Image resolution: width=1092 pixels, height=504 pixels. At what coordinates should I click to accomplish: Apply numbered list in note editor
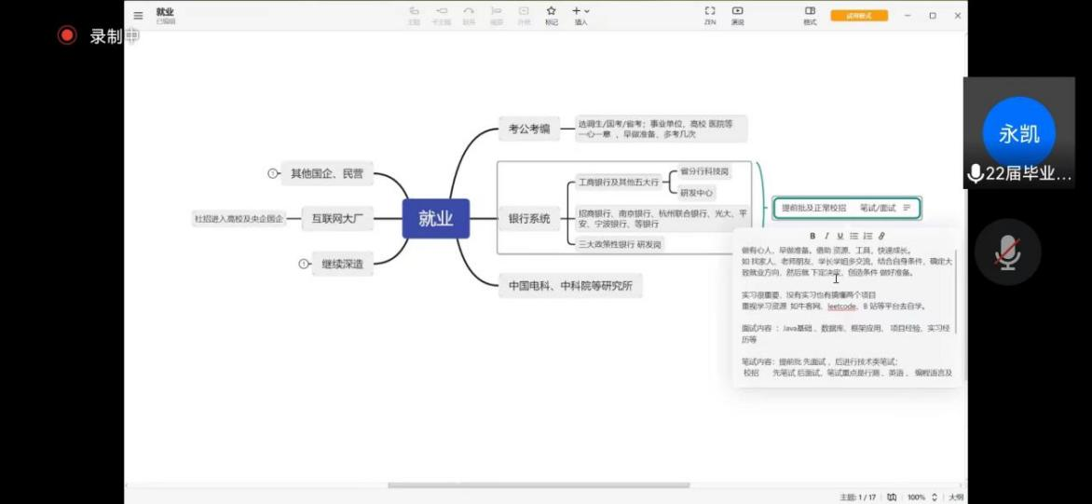[867, 236]
